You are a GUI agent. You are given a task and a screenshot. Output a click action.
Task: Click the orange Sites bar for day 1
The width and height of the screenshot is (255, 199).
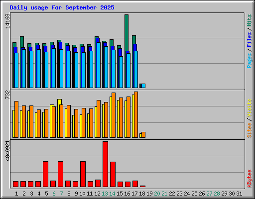coord(16,119)
